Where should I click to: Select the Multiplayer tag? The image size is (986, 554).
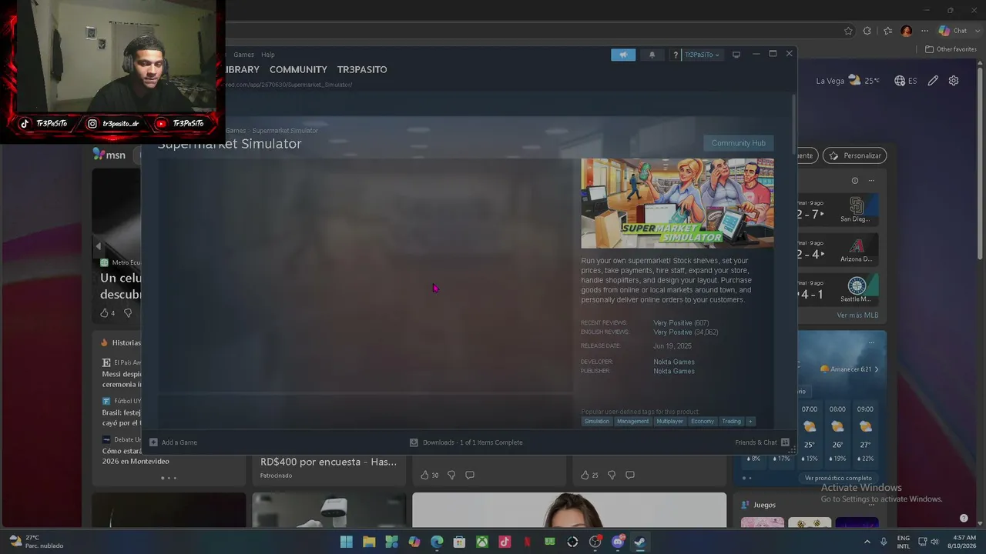[669, 422]
